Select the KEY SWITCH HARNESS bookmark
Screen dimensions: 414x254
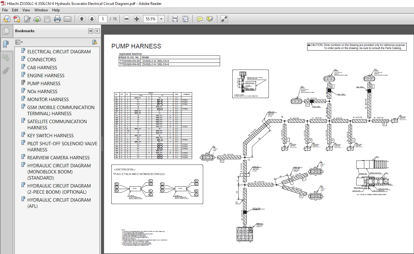(50, 135)
